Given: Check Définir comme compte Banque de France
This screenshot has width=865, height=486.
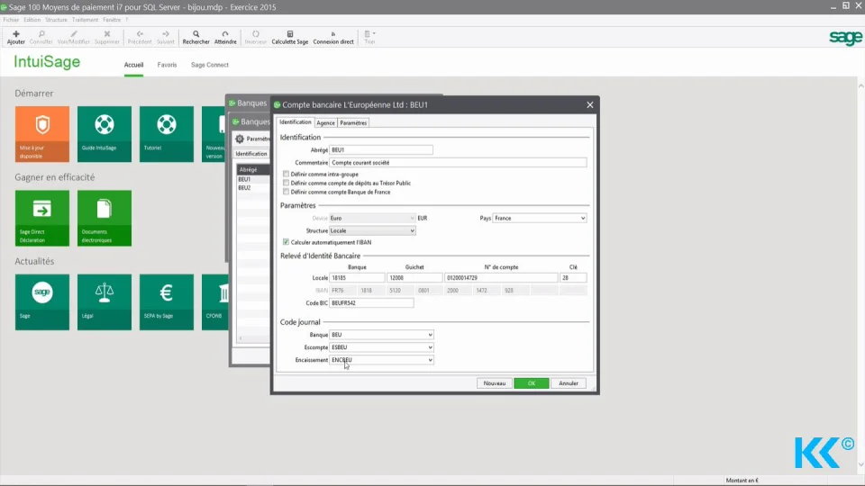Looking at the screenshot, I should coord(286,192).
